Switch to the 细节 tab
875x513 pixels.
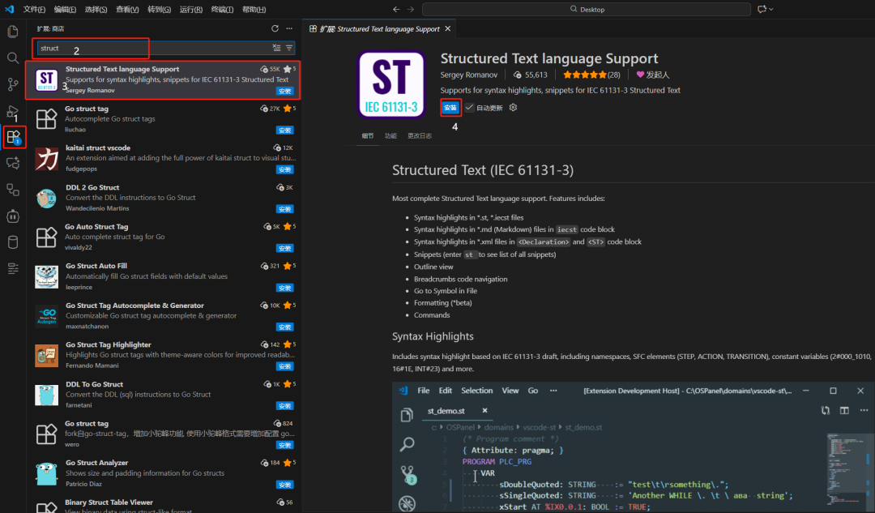(x=367, y=135)
